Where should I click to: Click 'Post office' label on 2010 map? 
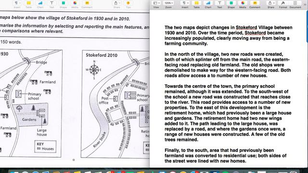[x=104, y=100]
